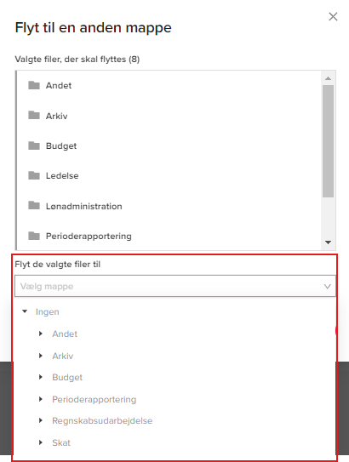The width and height of the screenshot is (349, 462).
Task: Click the folder icon next to Andet
Action: tap(34, 85)
